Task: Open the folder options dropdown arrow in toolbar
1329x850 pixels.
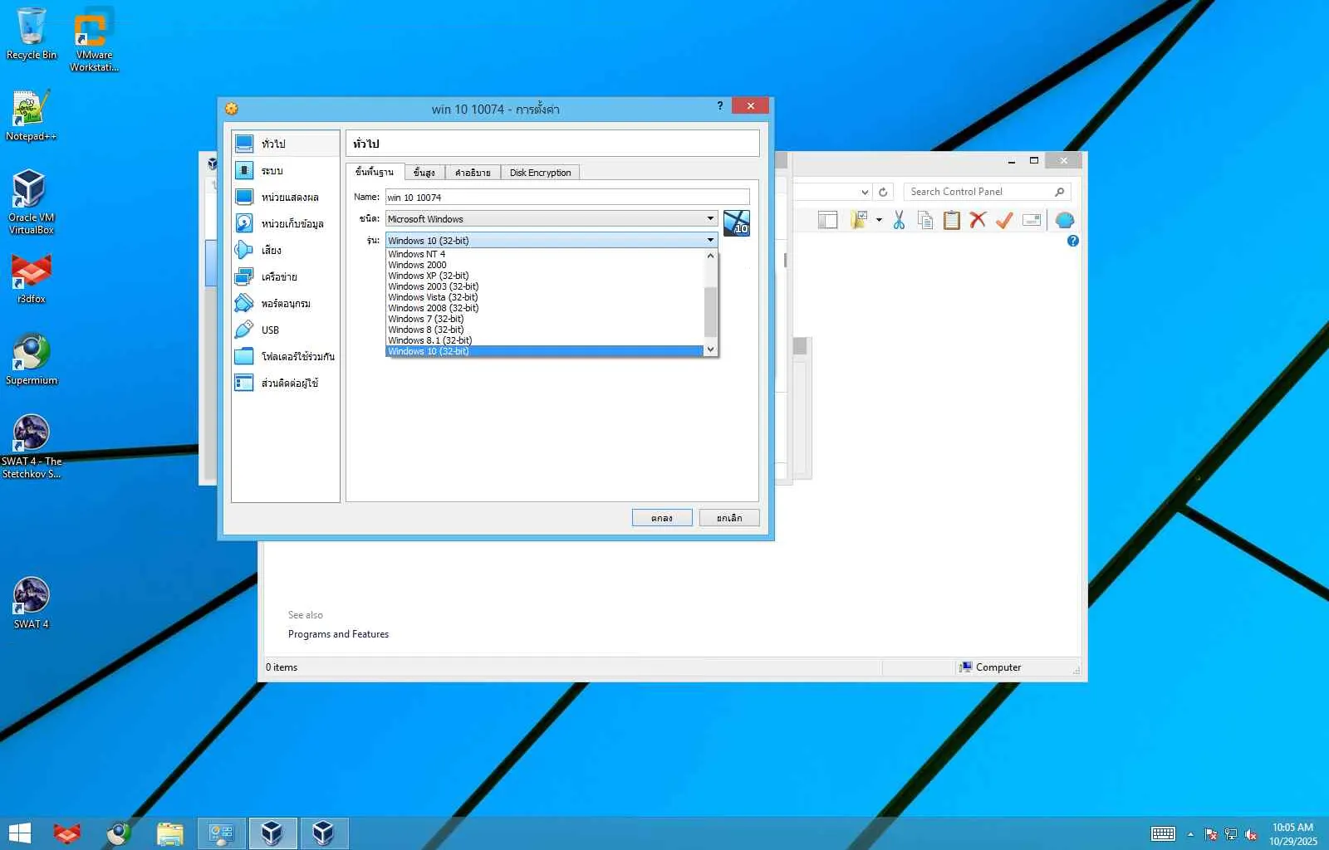Action: (x=879, y=220)
